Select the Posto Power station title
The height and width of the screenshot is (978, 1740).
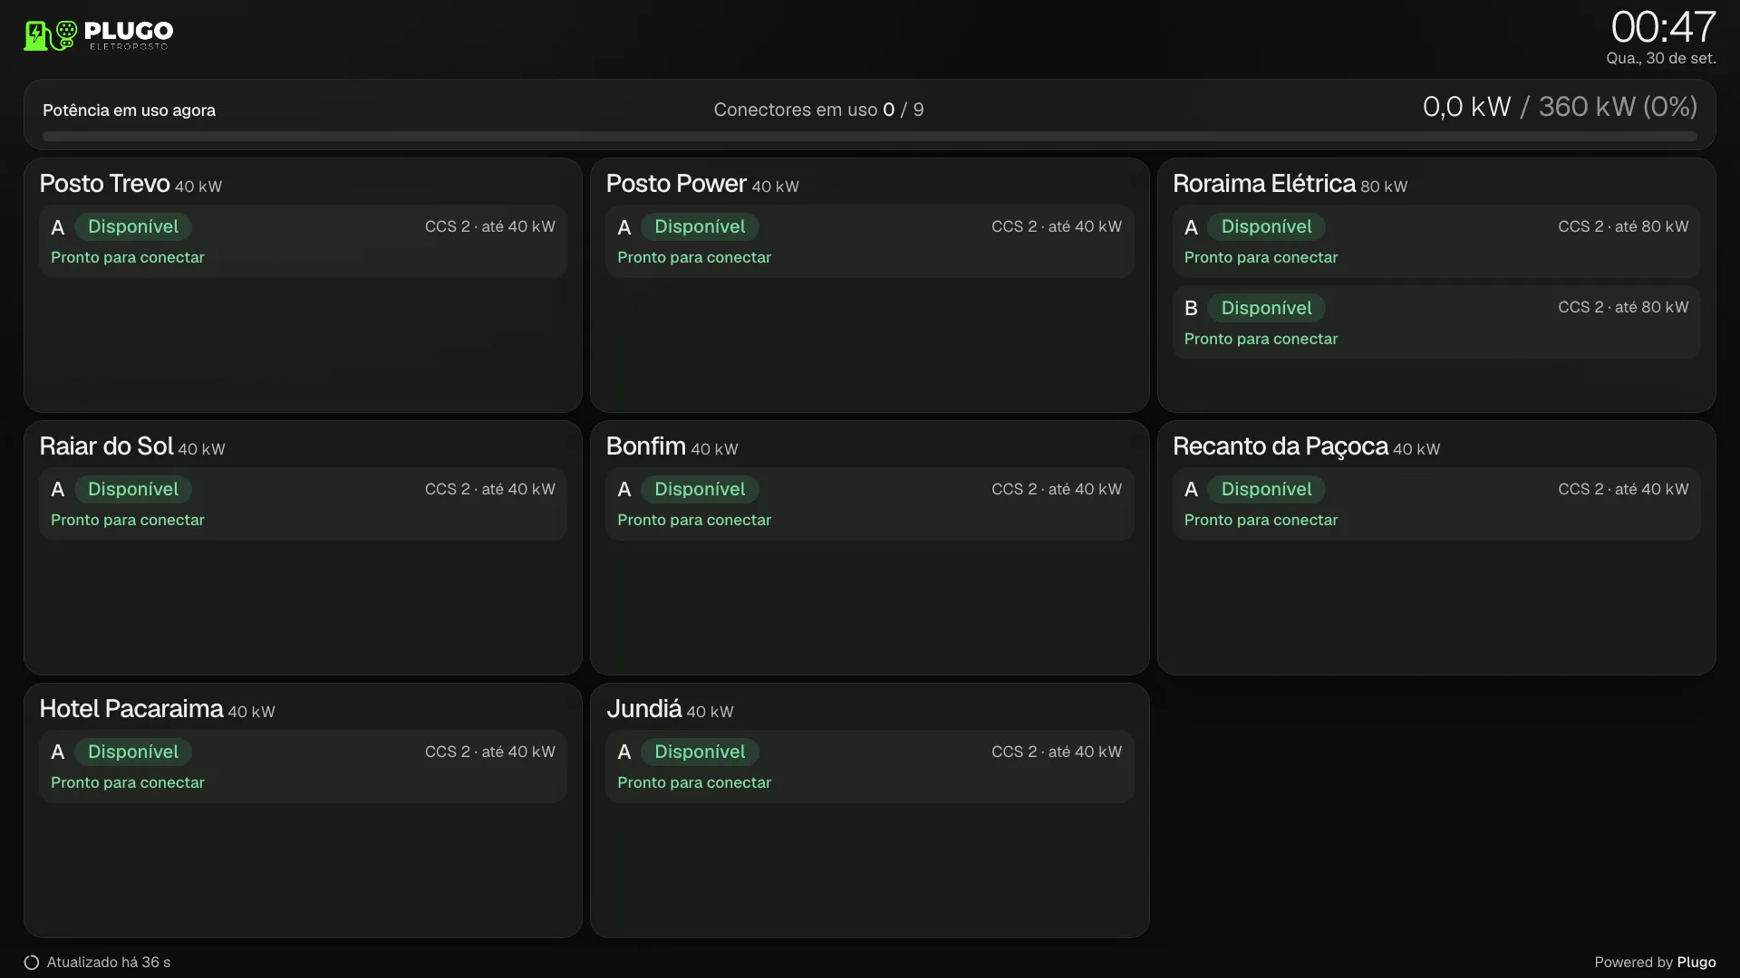tap(676, 184)
